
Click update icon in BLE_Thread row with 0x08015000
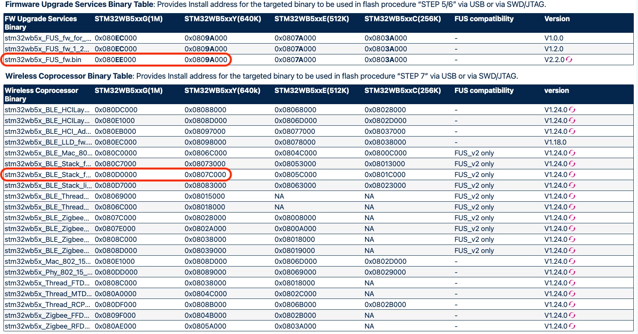coord(572,196)
